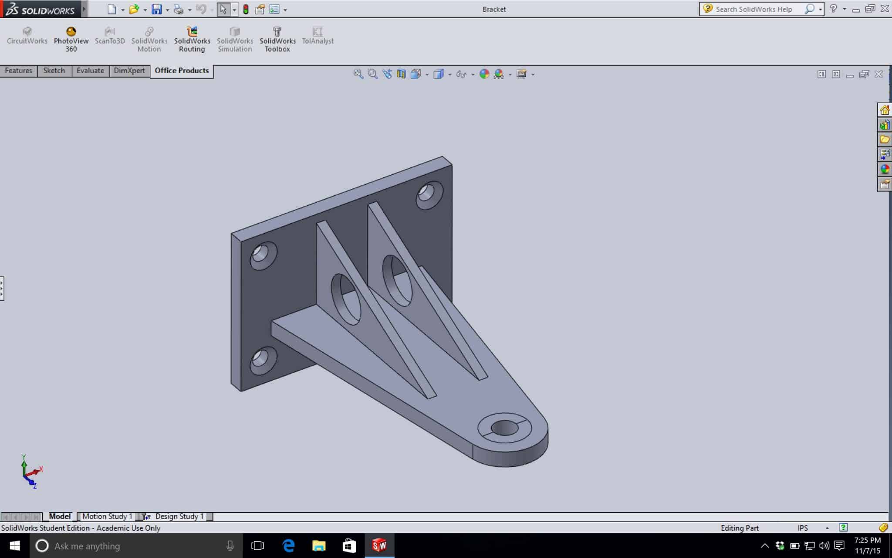Viewport: 892px width, 558px height.
Task: Open SolidWorks Toolbox
Action: (277, 38)
